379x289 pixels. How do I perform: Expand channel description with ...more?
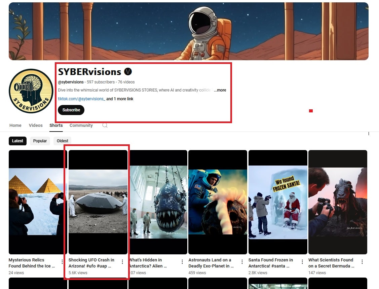pyautogui.click(x=220, y=90)
